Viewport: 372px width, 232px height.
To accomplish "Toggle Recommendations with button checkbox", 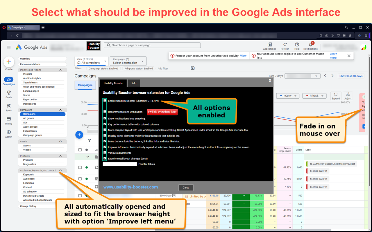I will [x=105, y=112].
